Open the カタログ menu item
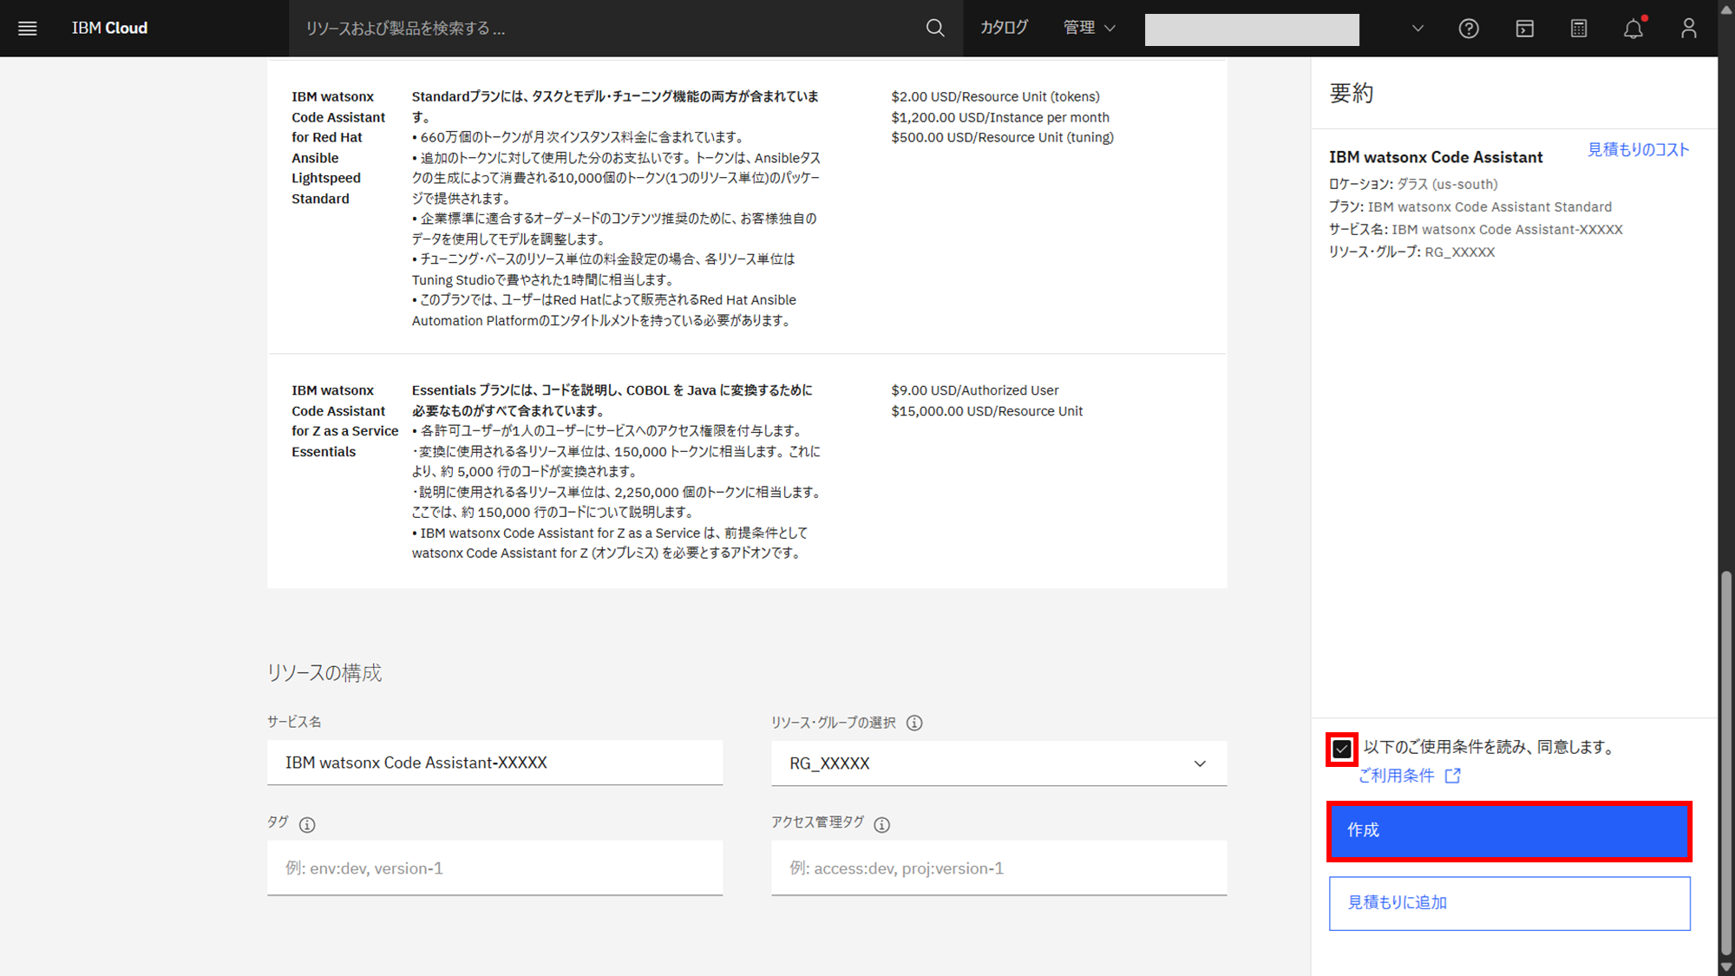This screenshot has width=1735, height=976. [x=1004, y=29]
